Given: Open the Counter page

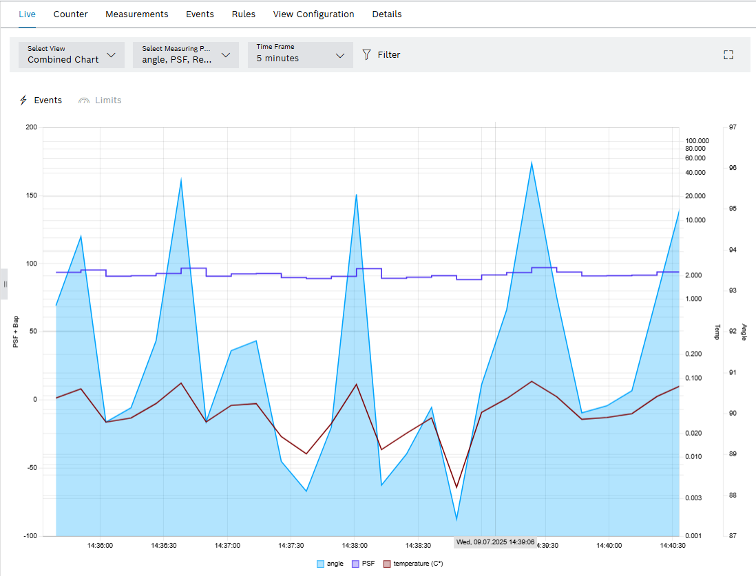Looking at the screenshot, I should [x=70, y=14].
